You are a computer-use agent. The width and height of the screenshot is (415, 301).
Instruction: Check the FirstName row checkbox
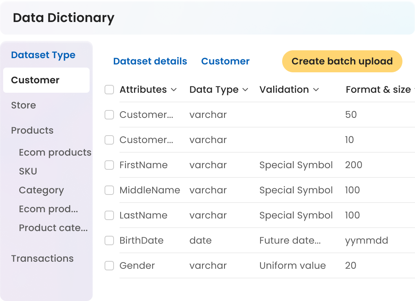[109, 165]
